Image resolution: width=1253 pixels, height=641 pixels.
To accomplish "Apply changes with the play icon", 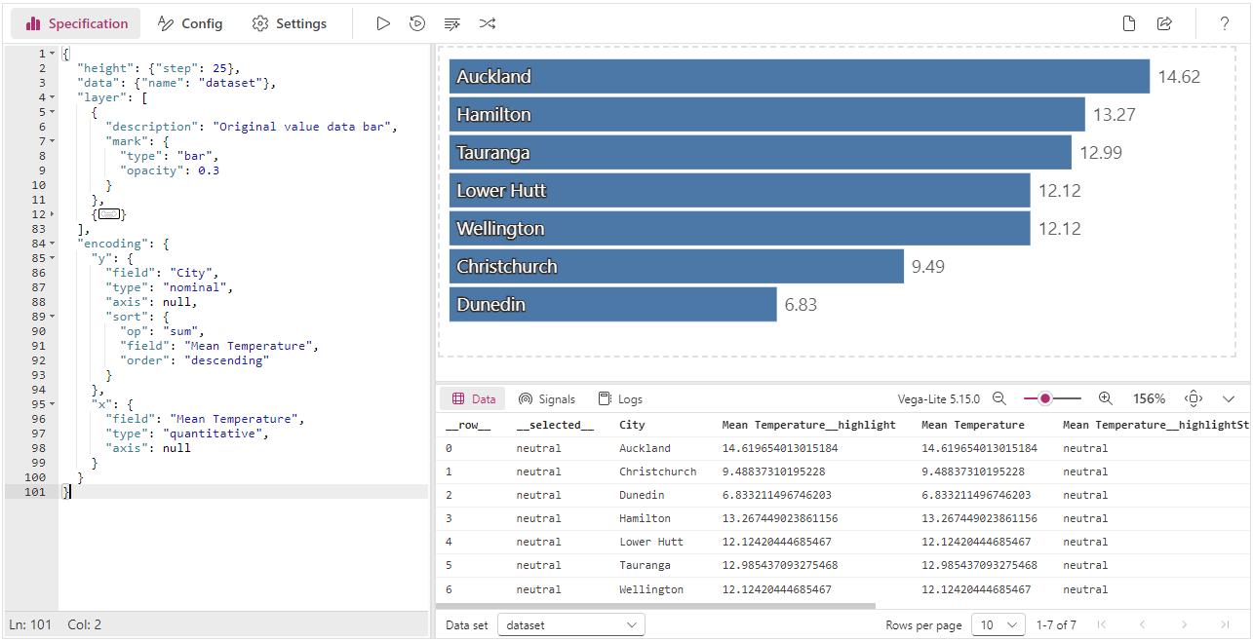I will 383,23.
